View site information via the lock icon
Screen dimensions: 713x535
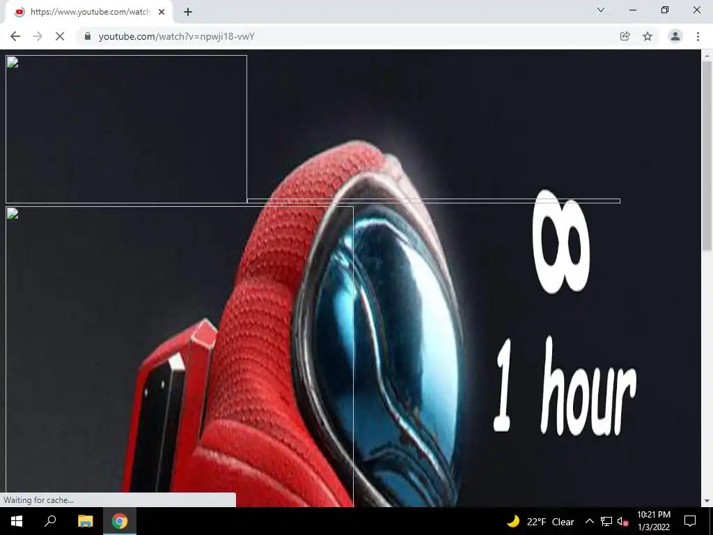click(x=88, y=36)
